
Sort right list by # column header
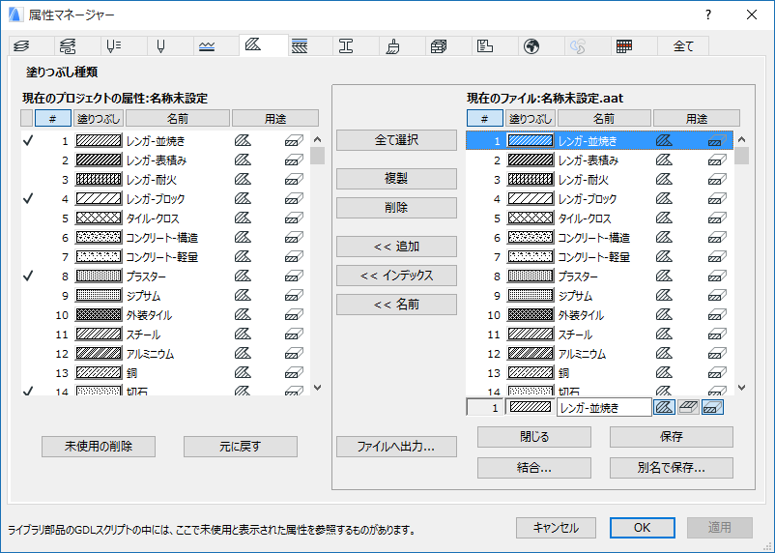pyautogui.click(x=484, y=118)
